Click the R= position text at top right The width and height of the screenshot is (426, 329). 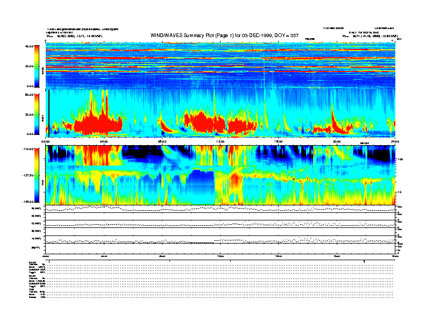click(370, 36)
